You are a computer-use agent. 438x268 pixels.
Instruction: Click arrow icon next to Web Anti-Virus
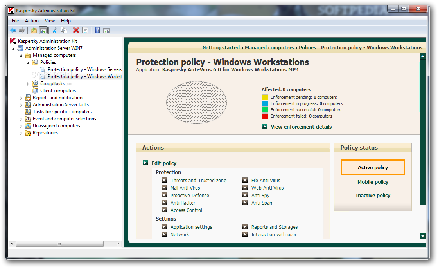pos(245,188)
